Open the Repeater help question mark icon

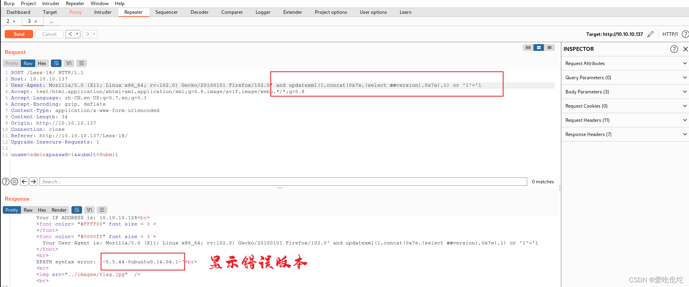[x=685, y=34]
